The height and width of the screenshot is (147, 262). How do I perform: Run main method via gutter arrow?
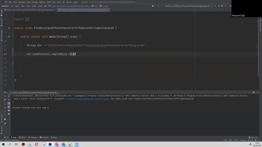click(x=9, y=37)
